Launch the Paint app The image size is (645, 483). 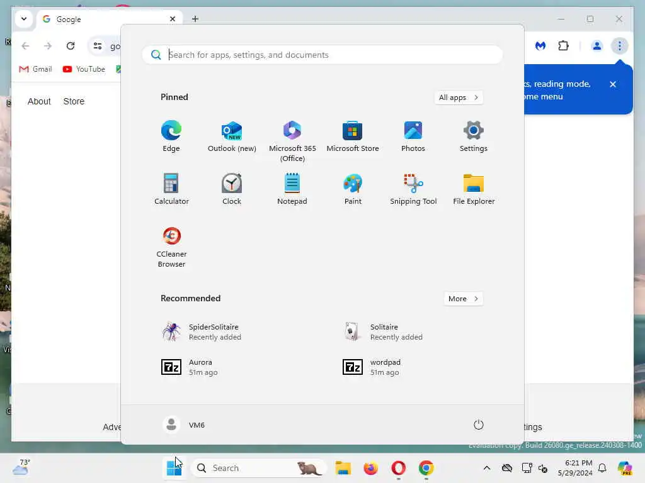point(353,189)
